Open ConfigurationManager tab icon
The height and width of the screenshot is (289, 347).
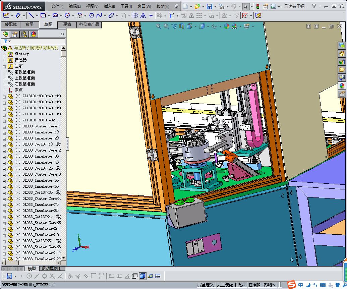click(x=24, y=34)
